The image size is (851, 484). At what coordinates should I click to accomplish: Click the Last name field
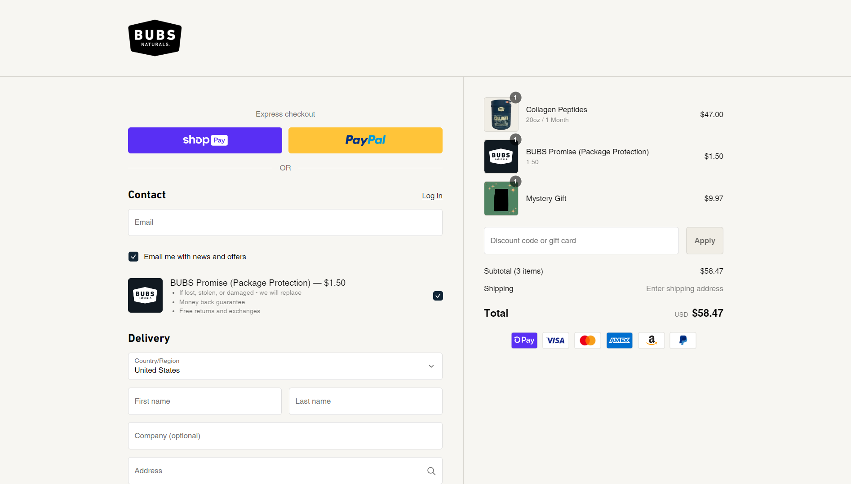pos(366,401)
